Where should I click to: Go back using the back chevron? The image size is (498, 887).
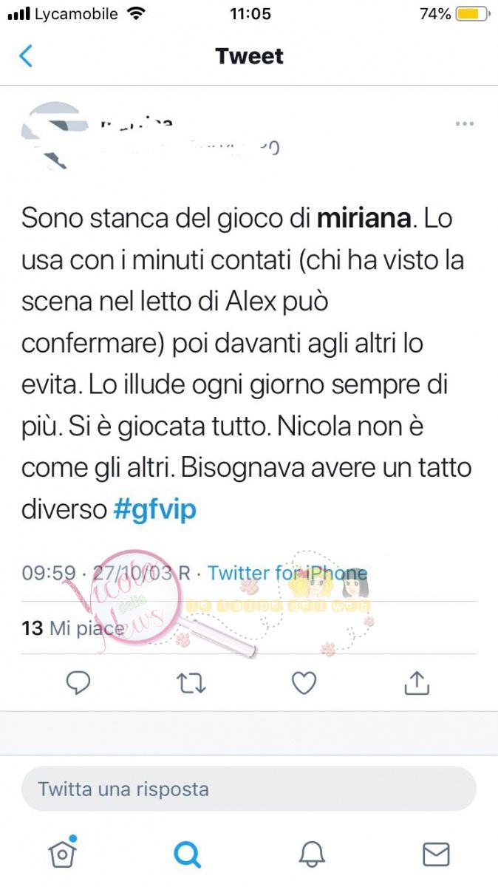click(x=26, y=56)
